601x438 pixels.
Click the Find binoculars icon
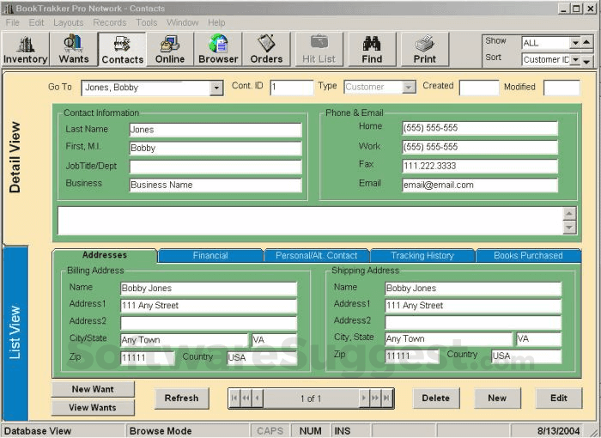click(372, 50)
